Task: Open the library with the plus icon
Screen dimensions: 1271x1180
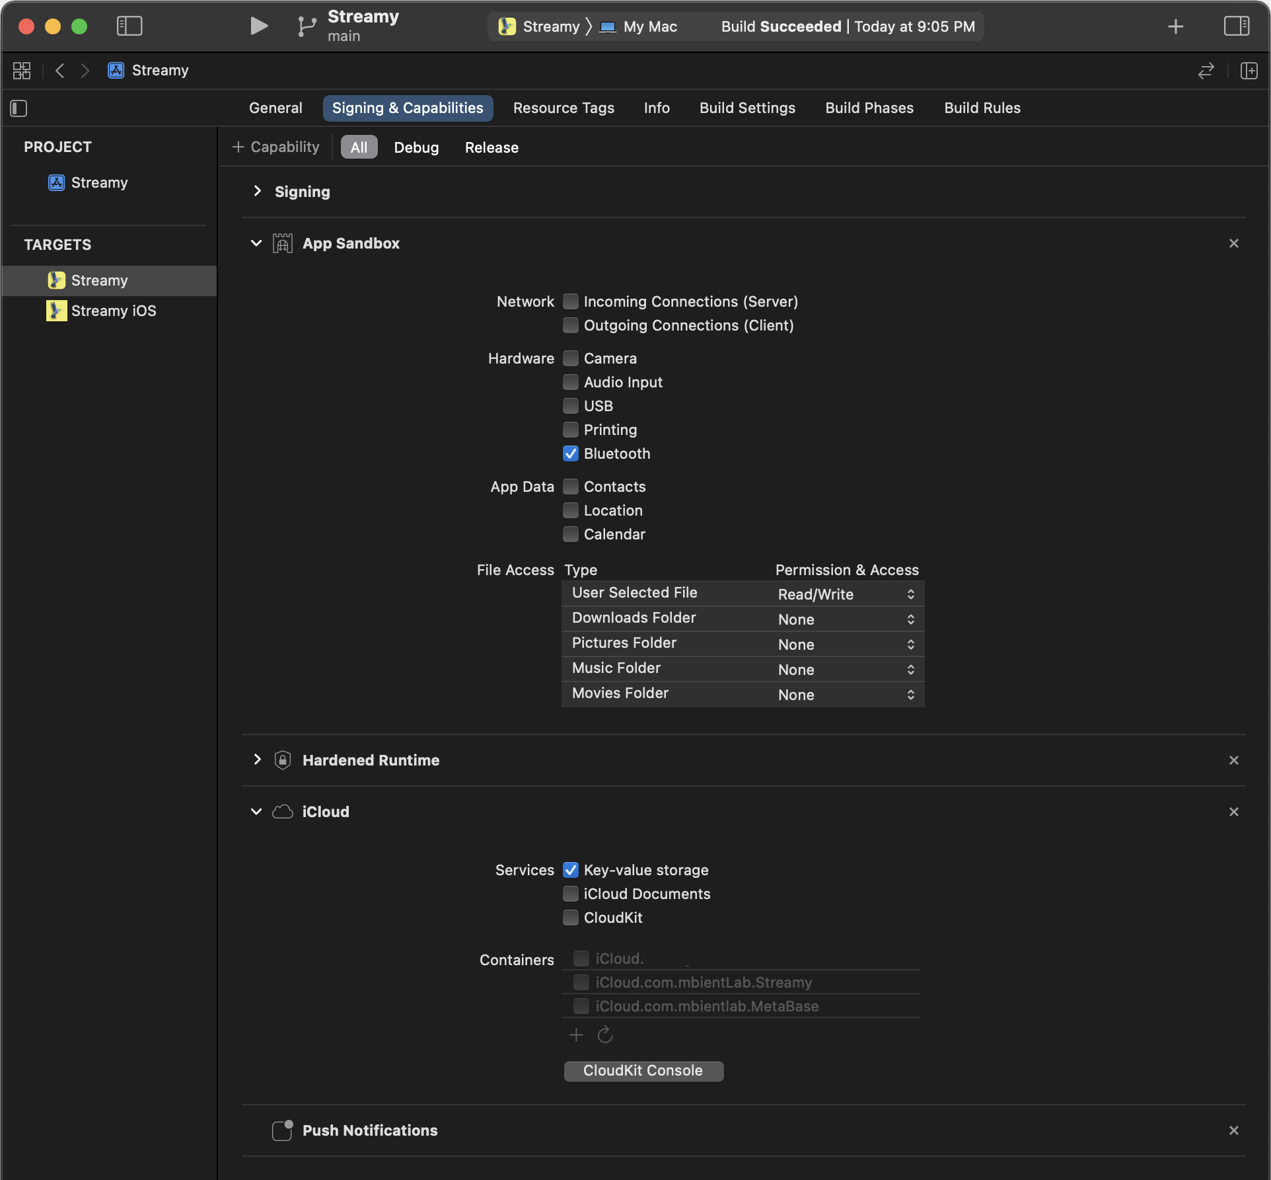Action: point(1175,26)
